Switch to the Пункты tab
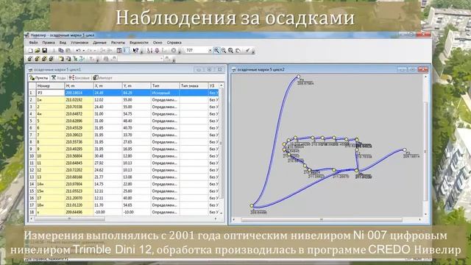The width and height of the screenshot is (471, 265). click(x=39, y=78)
